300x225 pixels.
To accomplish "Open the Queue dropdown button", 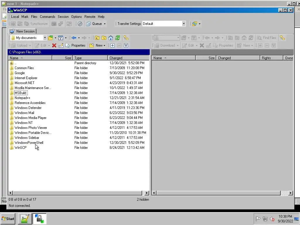I will 96,24.
